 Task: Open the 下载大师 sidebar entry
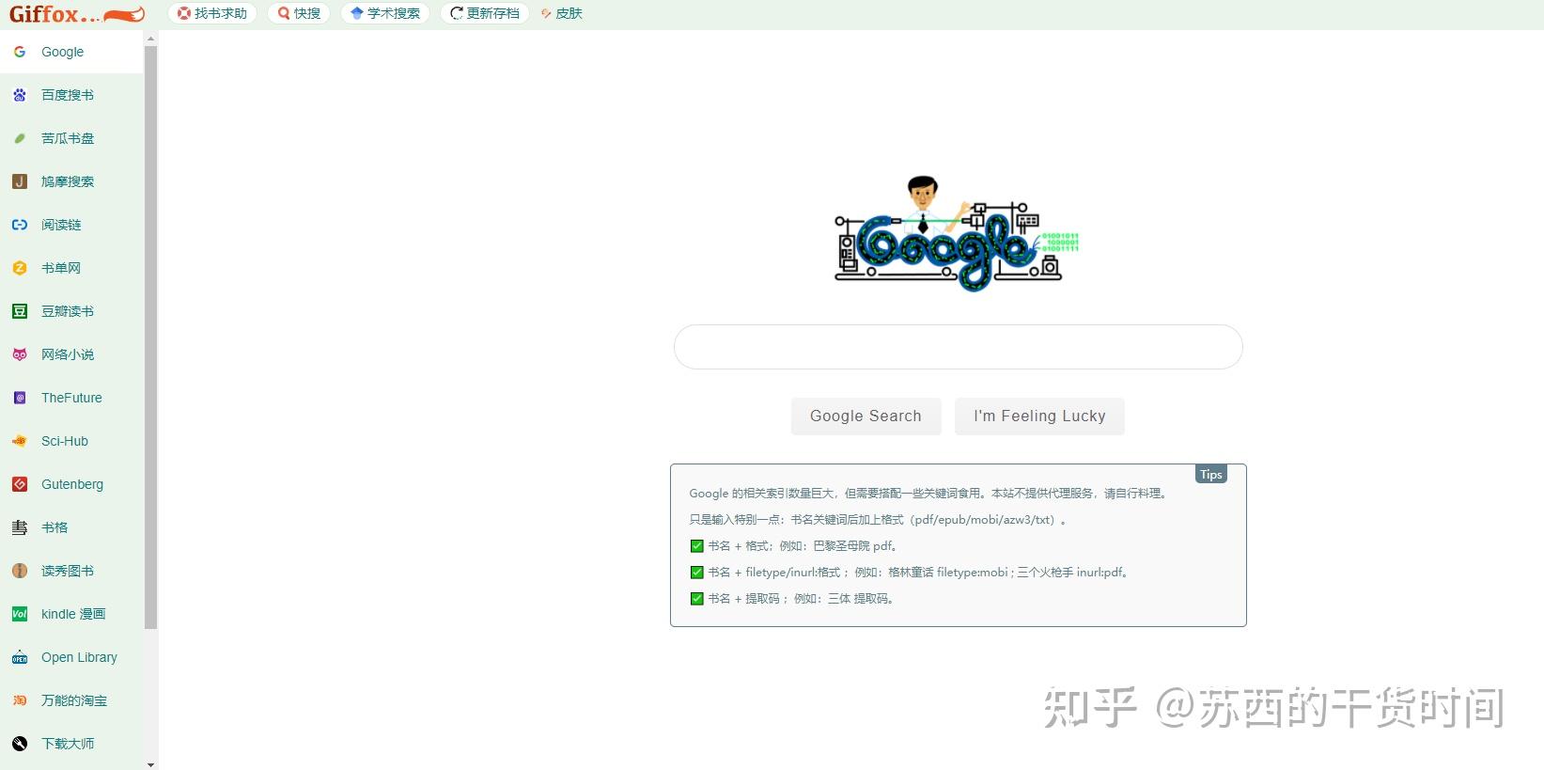71,744
